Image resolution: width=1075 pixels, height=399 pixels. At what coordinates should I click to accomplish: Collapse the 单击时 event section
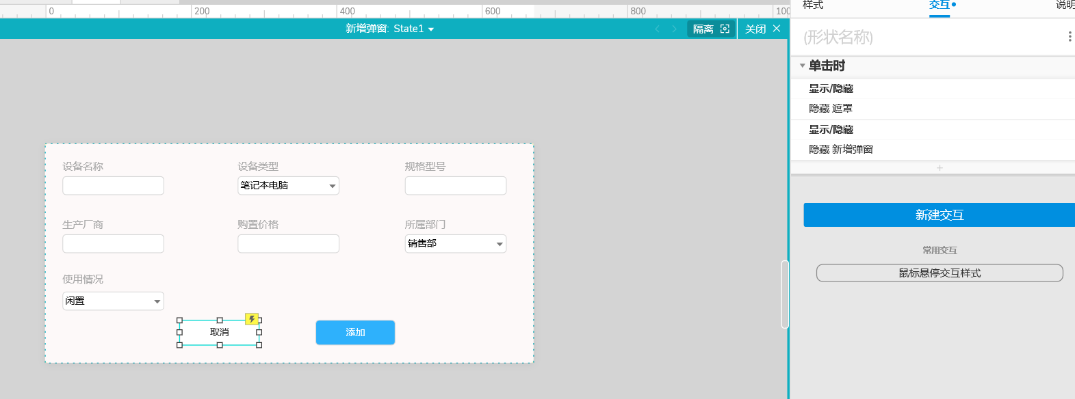(802, 66)
